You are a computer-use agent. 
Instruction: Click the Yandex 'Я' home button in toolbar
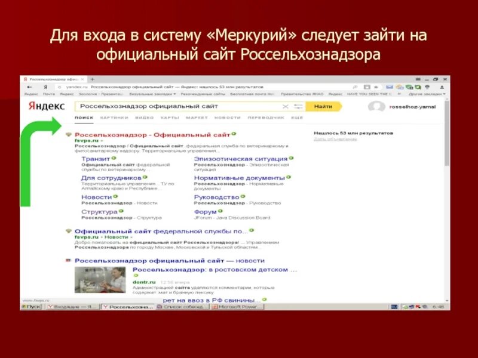[x=45, y=87]
